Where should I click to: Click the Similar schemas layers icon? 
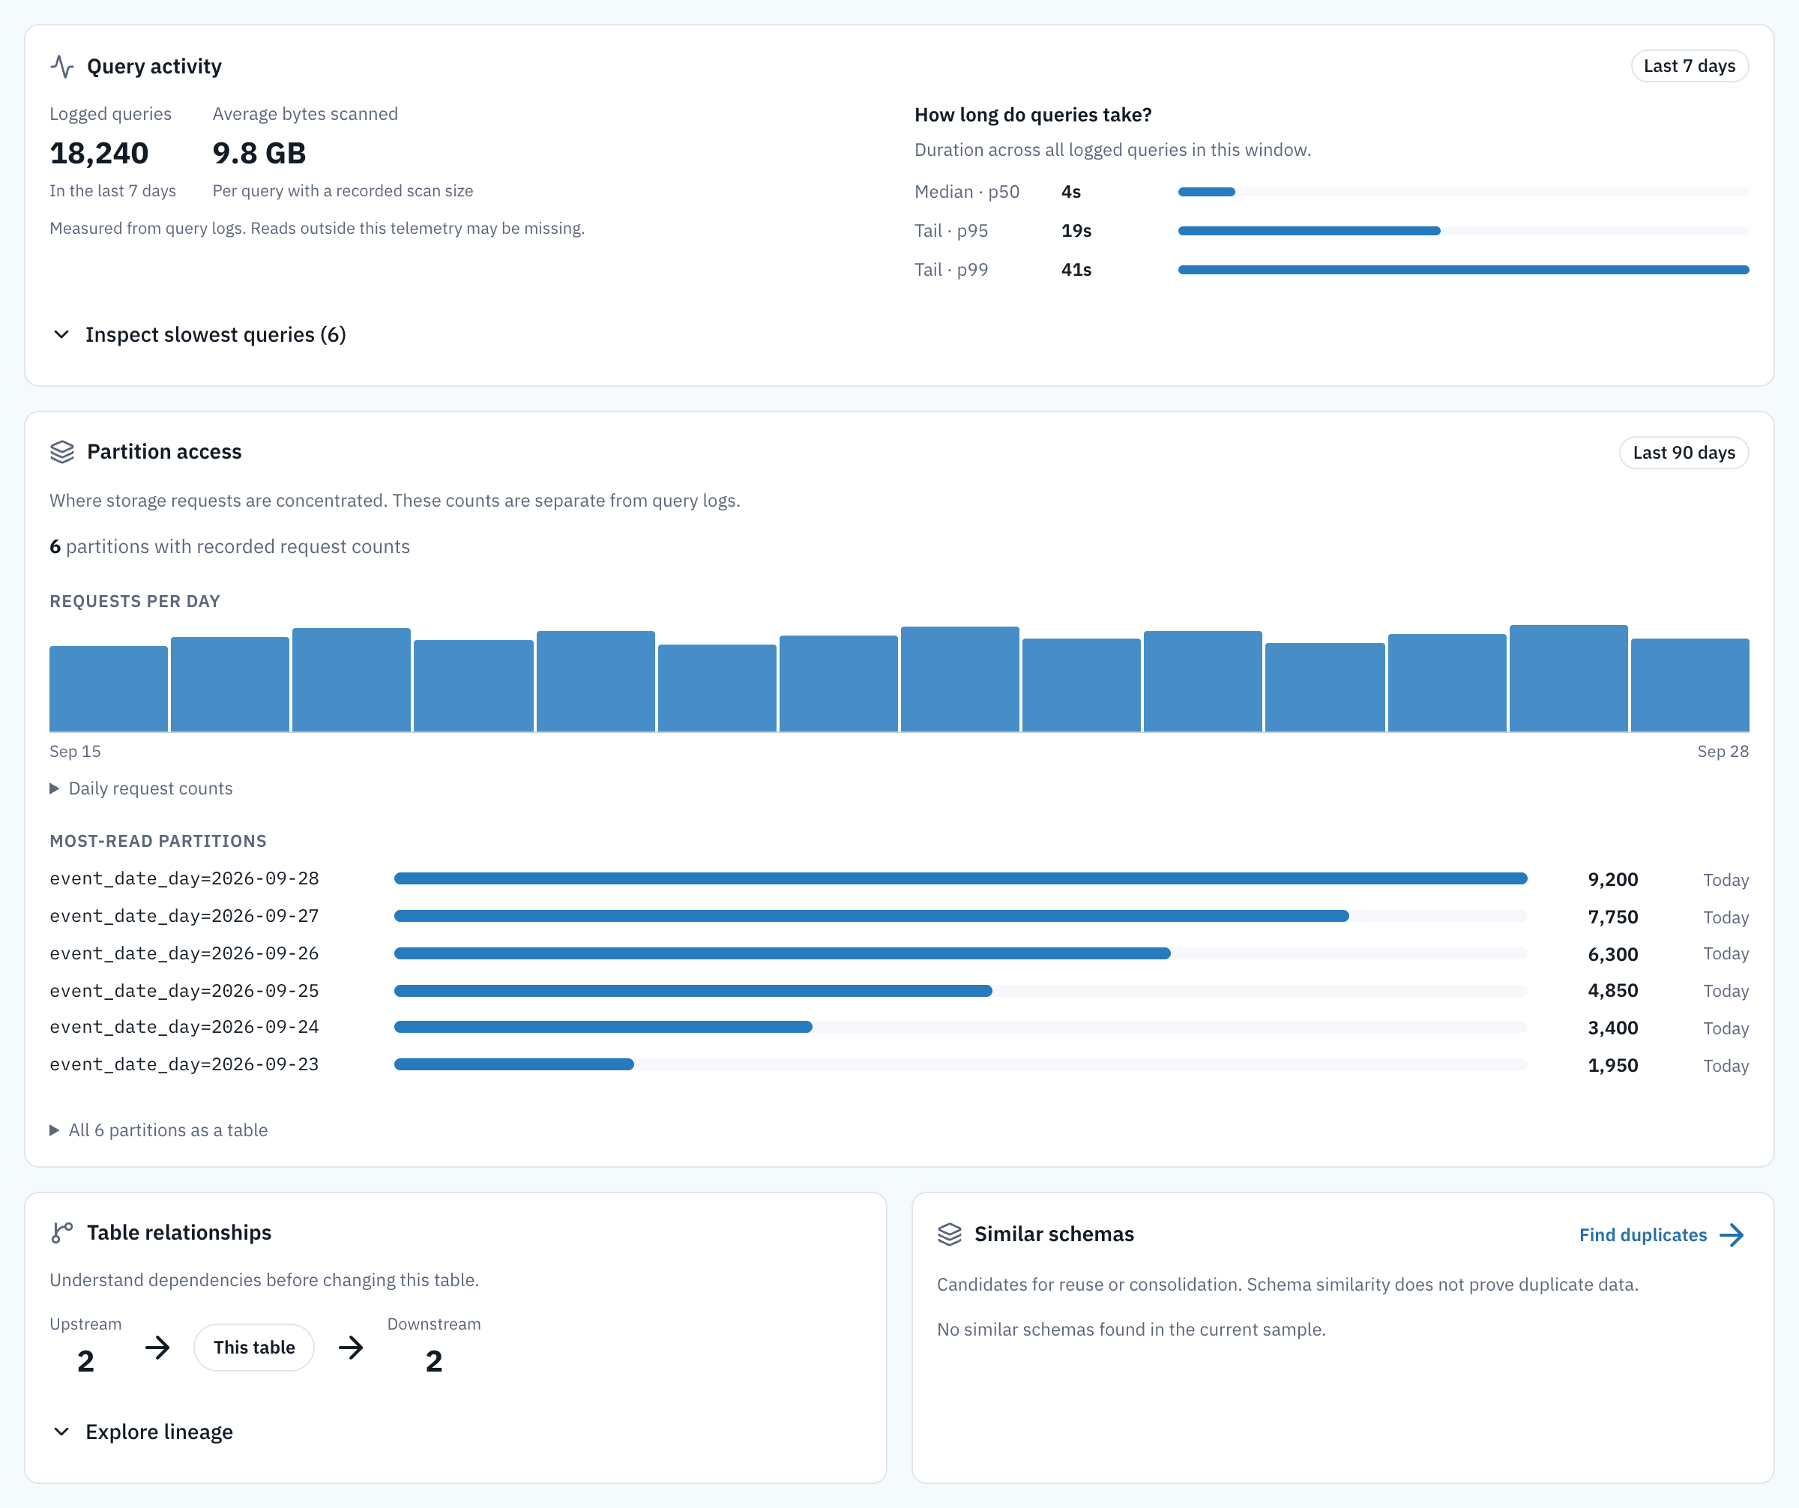click(x=949, y=1234)
